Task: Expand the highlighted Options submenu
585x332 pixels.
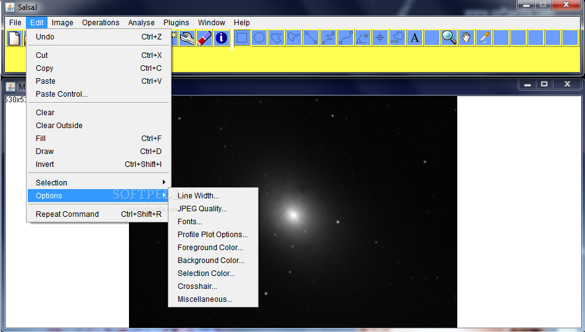Action: click(99, 196)
